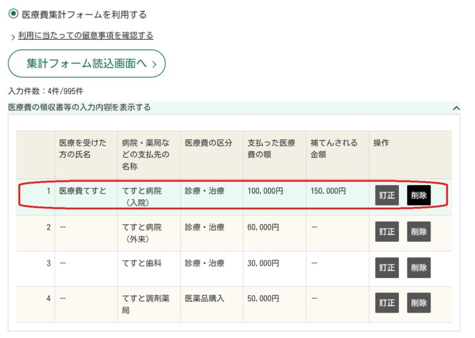Screen dimensions: 475x338
Task: Delete row 2 てすと病院(外来) entry
Action: [419, 232]
